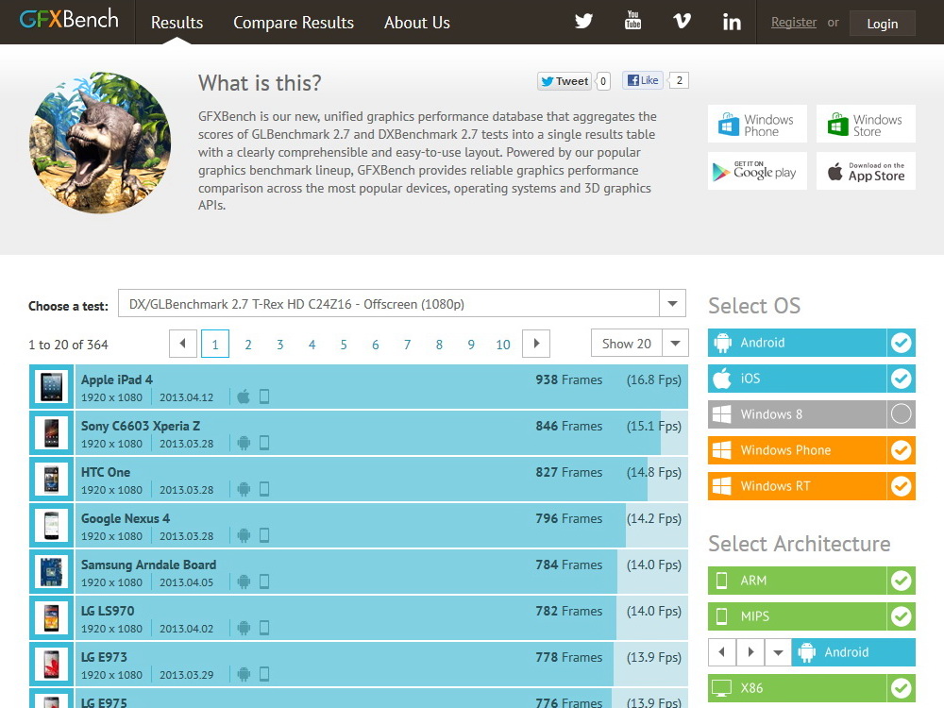Image resolution: width=944 pixels, height=708 pixels.
Task: Toggle the Windows Phone checkmark
Action: (x=901, y=450)
